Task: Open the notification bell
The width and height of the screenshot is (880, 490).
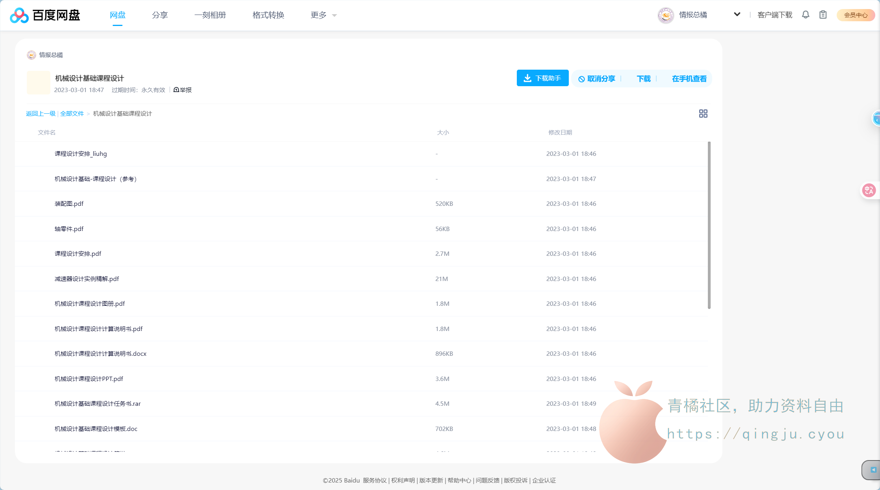Action: tap(806, 15)
